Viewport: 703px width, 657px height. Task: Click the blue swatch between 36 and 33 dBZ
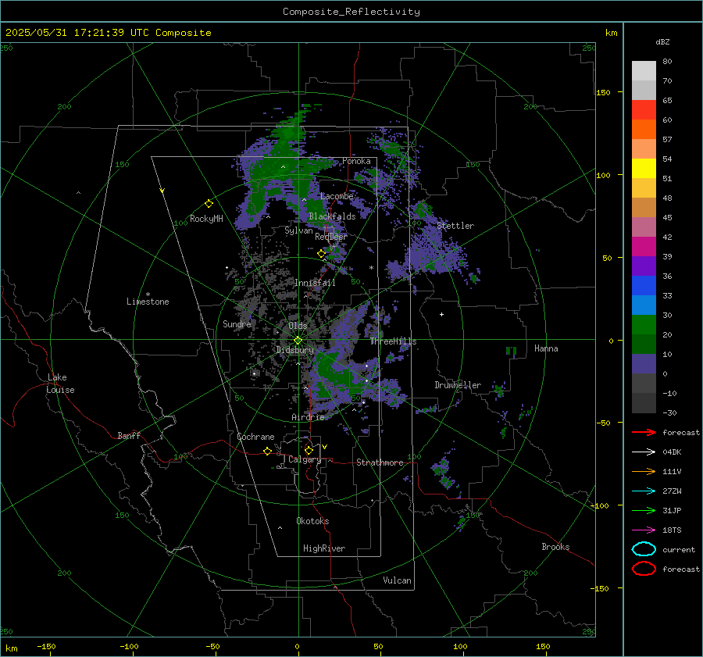point(644,285)
